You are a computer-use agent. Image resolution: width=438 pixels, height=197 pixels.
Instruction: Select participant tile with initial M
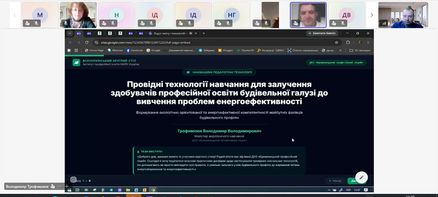(40, 15)
